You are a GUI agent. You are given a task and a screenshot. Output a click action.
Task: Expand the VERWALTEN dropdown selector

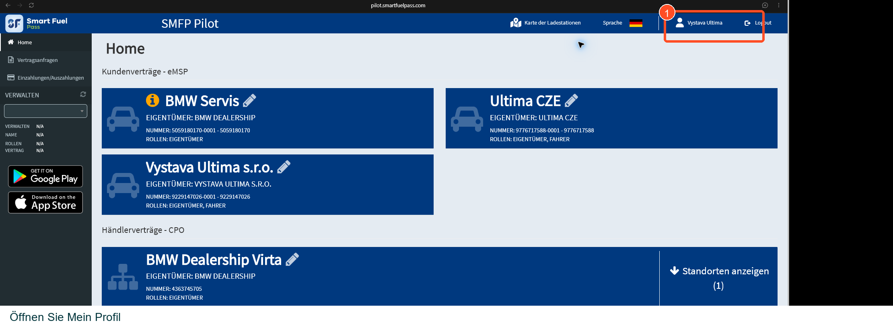click(x=45, y=111)
